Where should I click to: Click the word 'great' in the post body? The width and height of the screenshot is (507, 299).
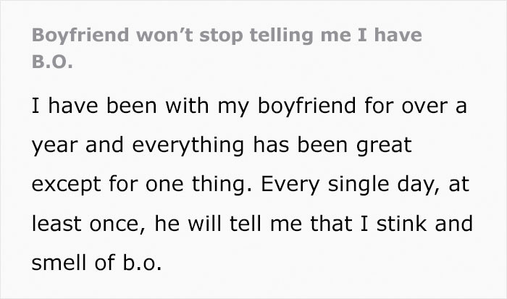pyautogui.click(x=384, y=145)
